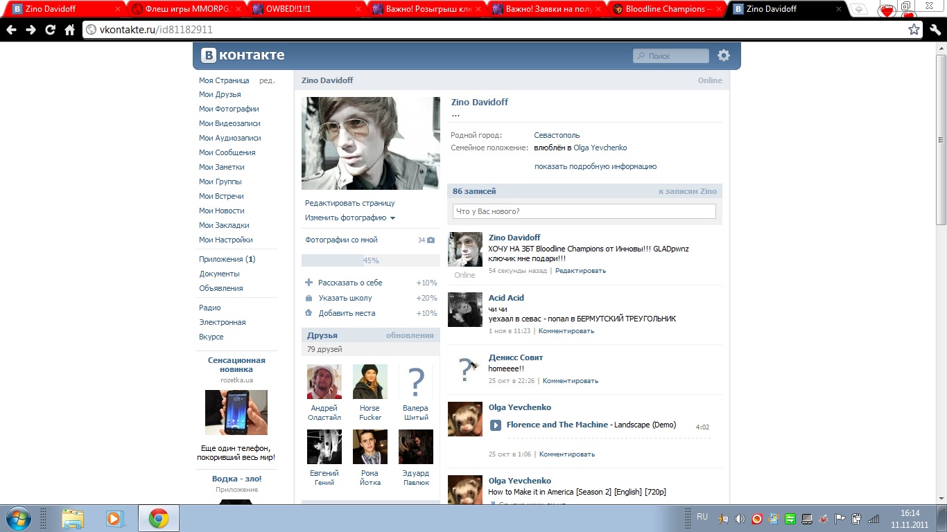Viewport: 947px width, 532px height.
Task: Open friend thumbnail of Андрей Олдстайл
Action: point(324,382)
